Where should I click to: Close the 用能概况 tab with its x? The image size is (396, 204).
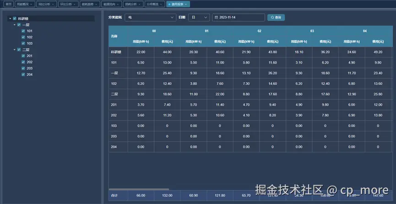31,4
